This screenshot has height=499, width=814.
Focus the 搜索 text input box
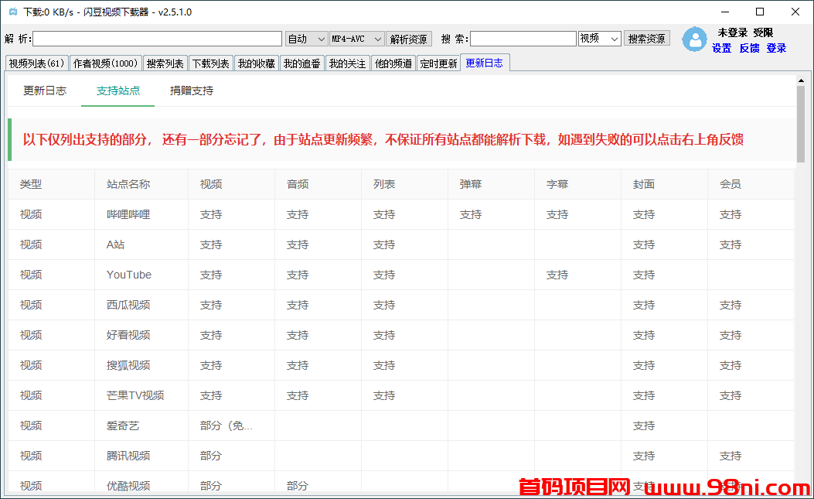[x=523, y=39]
